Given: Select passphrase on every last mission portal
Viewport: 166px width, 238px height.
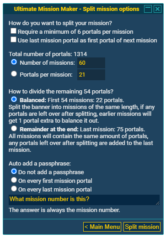Looking at the screenshot, I should pyautogui.click(x=14, y=189).
